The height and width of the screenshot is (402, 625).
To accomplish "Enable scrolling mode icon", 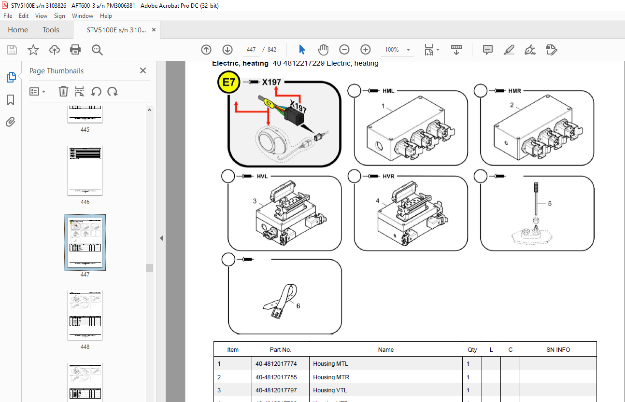I will [x=456, y=50].
